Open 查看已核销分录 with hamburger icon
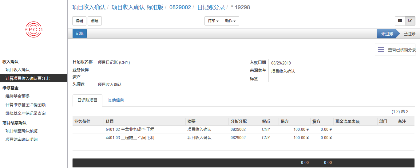The width and height of the screenshot is (420, 168). pyautogui.click(x=395, y=50)
